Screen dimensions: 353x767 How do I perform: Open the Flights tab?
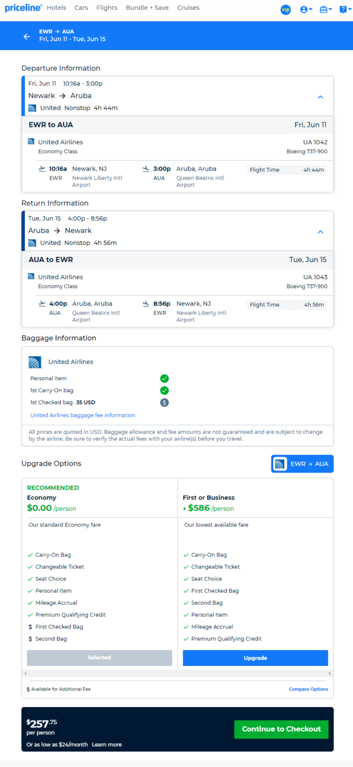tap(107, 8)
